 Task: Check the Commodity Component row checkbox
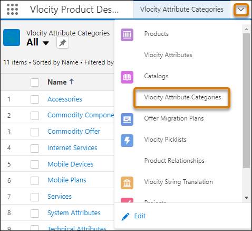[35, 116]
